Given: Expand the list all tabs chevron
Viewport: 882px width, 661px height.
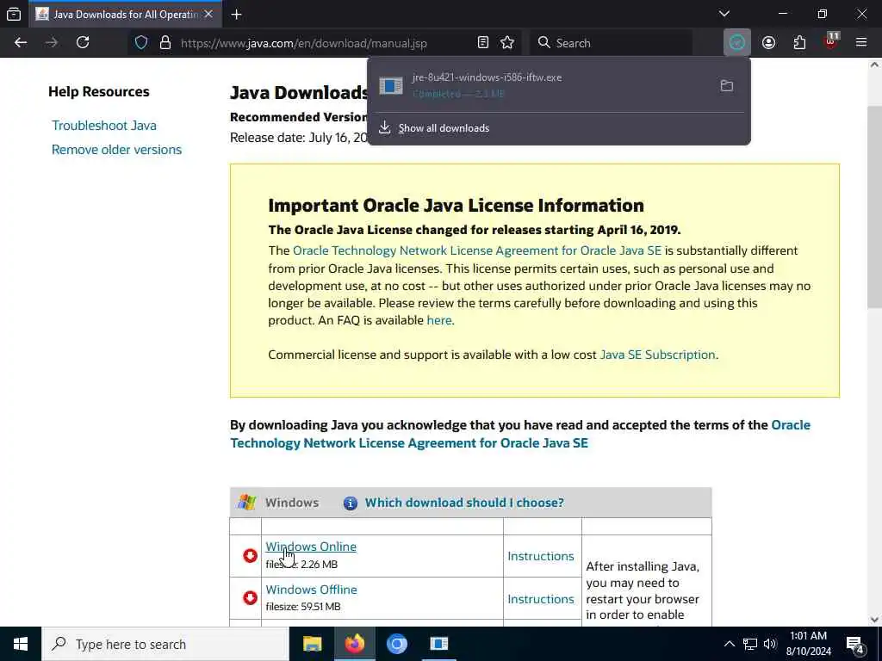Looking at the screenshot, I should (x=724, y=14).
